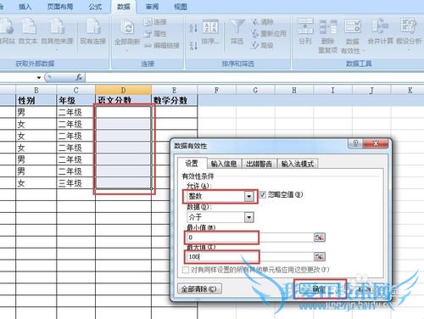Image resolution: width=424 pixels, height=319 pixels.
Task: Open the 输入法模式 tab in dialog
Action: pos(298,164)
